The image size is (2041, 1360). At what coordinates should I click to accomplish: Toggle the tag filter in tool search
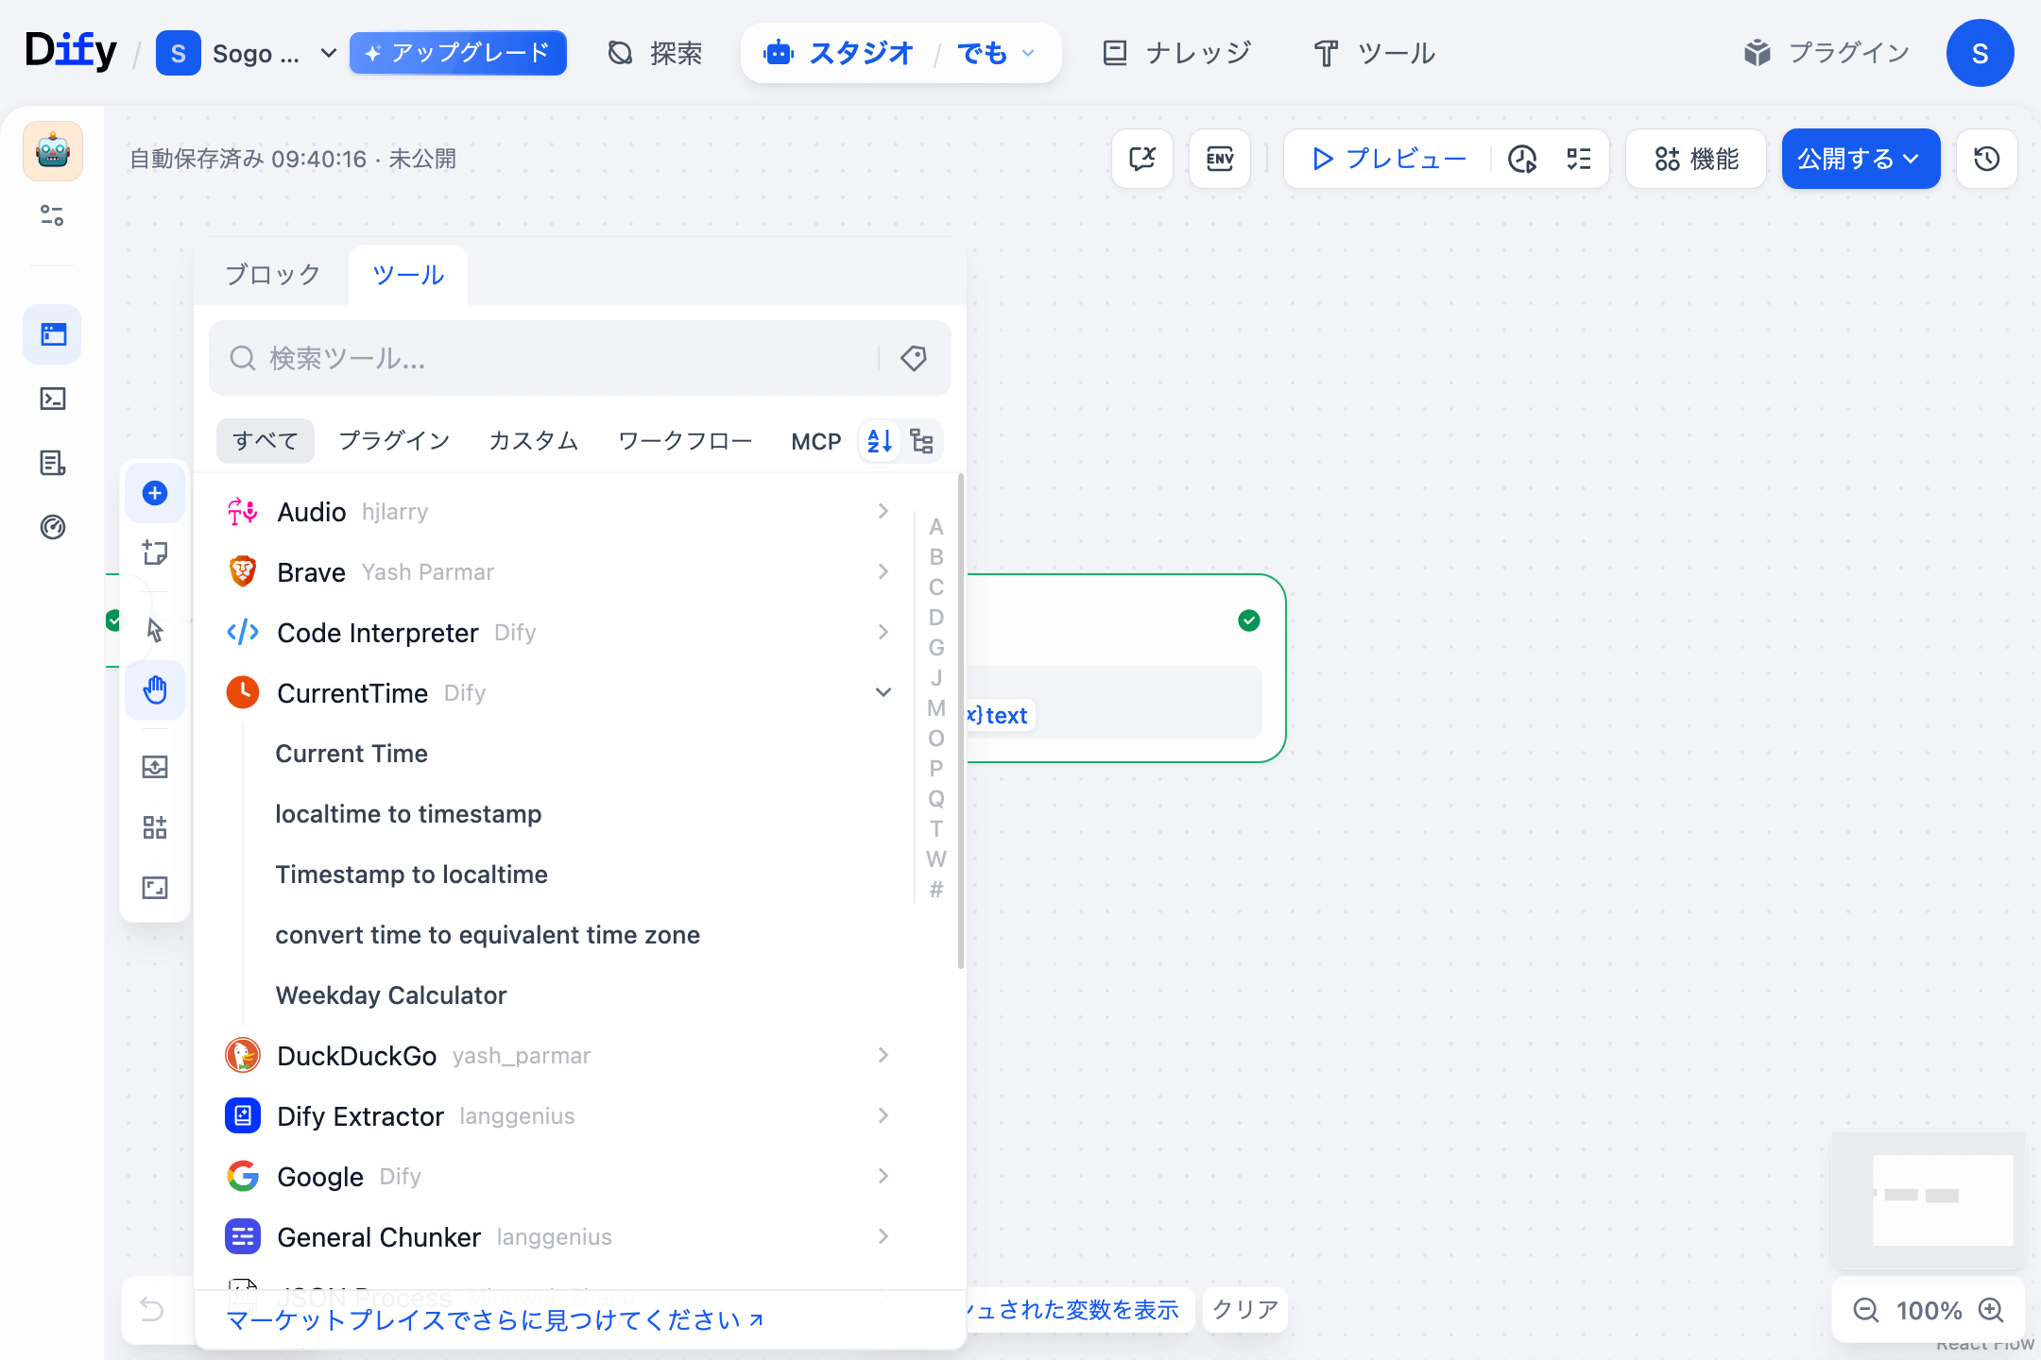913,359
